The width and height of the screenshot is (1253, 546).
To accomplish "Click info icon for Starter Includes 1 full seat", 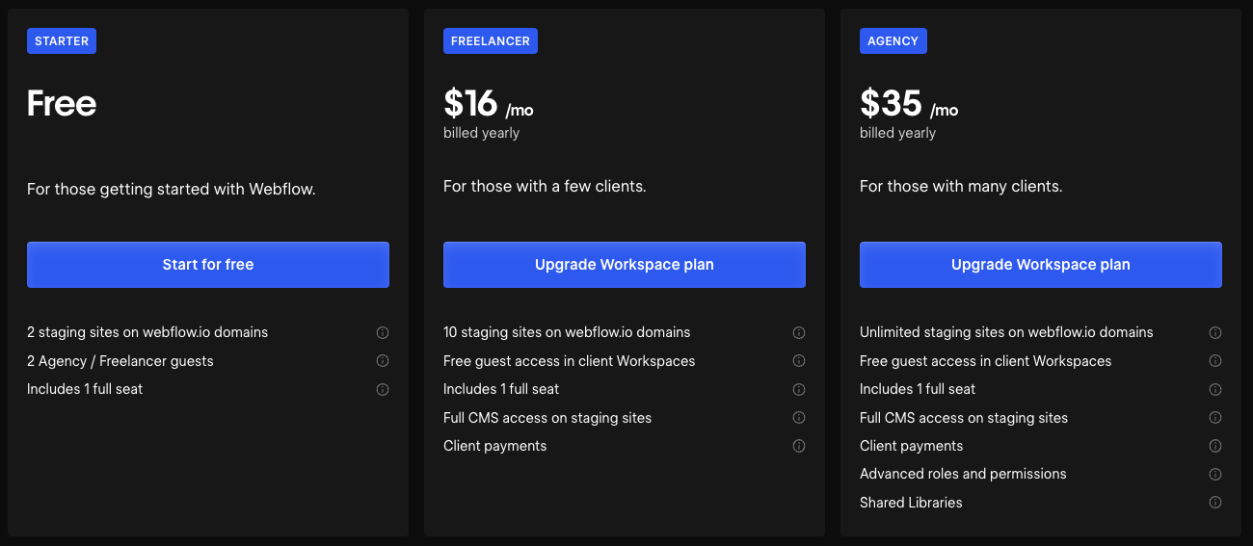I will (x=383, y=390).
